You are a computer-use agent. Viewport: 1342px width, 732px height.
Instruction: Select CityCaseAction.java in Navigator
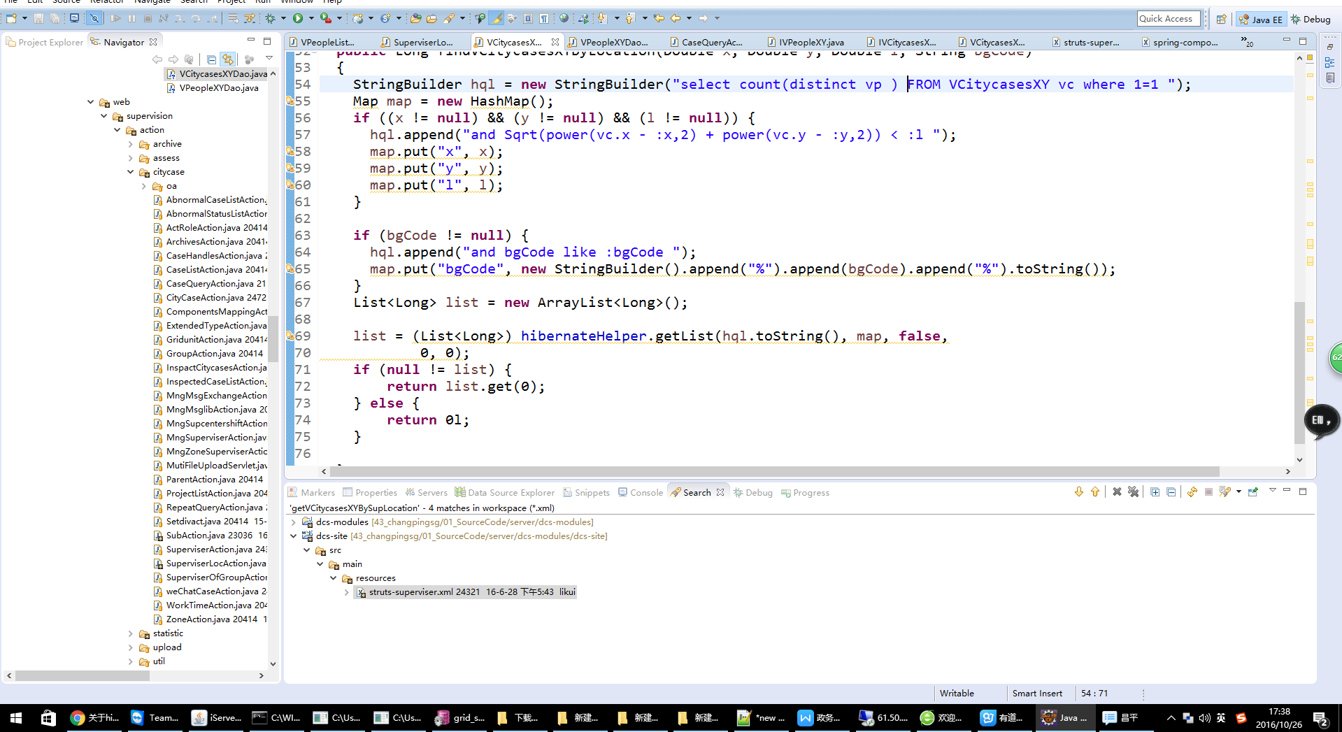click(x=210, y=298)
